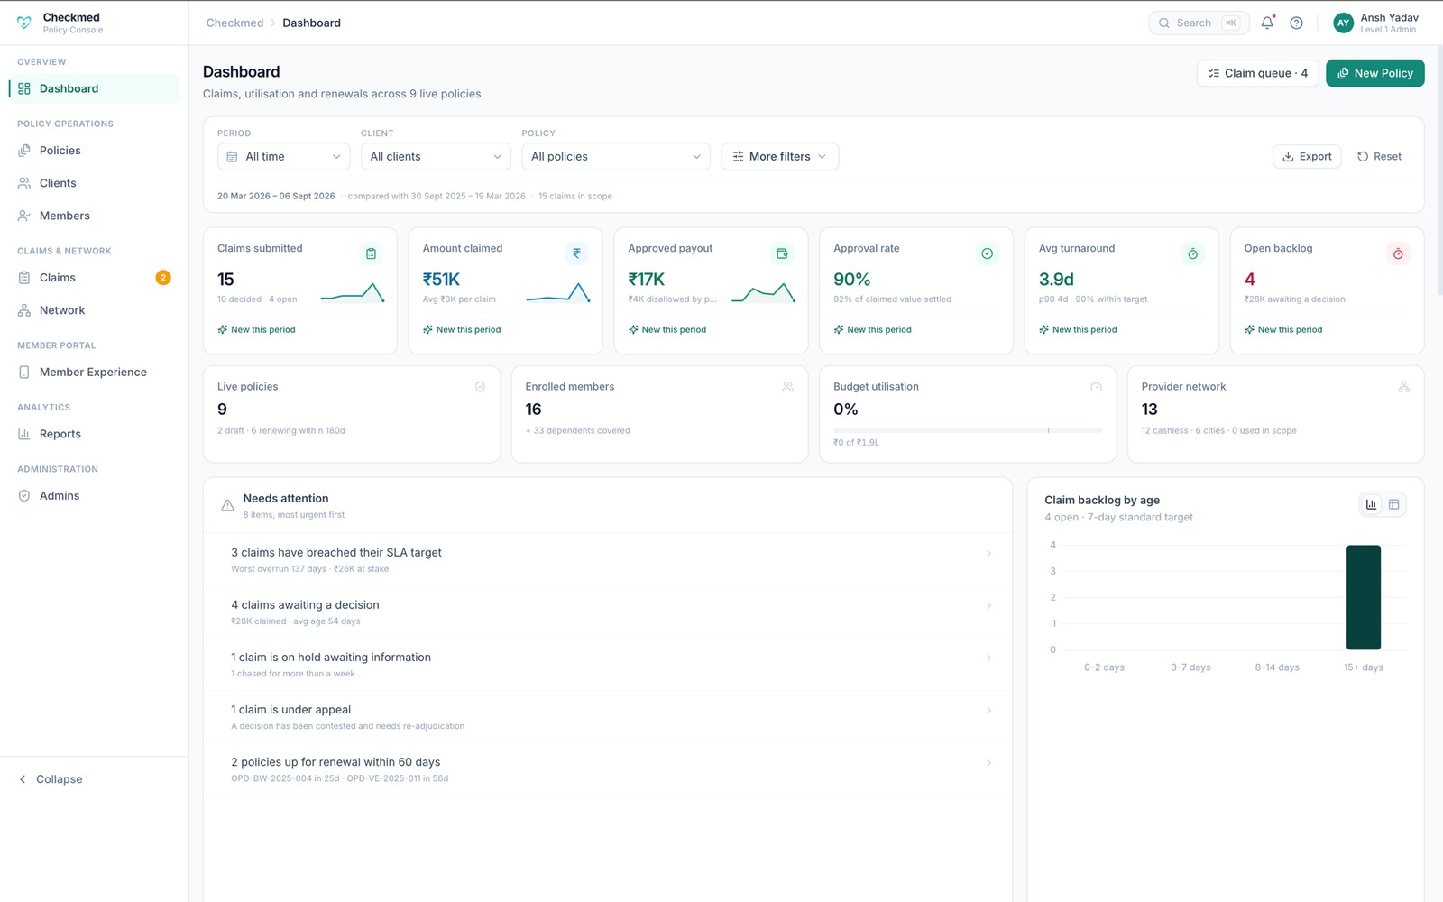Click the AY user avatar
Image resolution: width=1443 pixels, height=902 pixels.
(1343, 23)
